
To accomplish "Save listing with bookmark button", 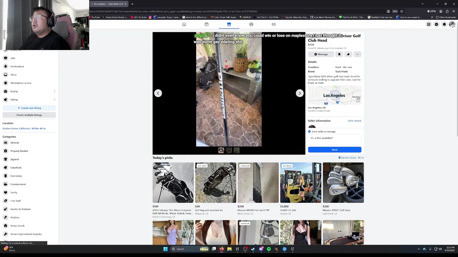I will (339, 54).
